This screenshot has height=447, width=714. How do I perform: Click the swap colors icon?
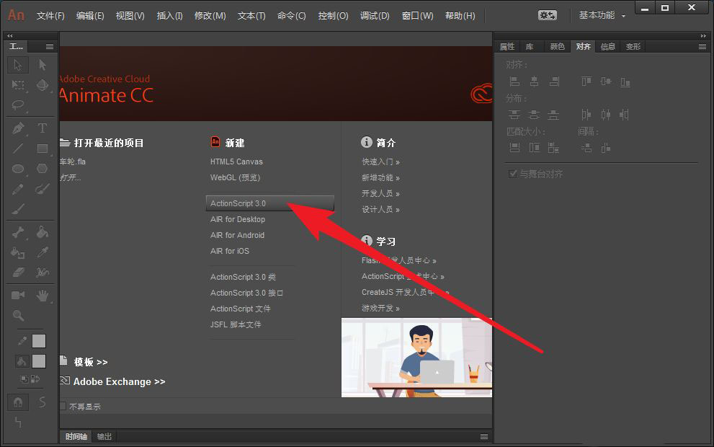(35, 379)
